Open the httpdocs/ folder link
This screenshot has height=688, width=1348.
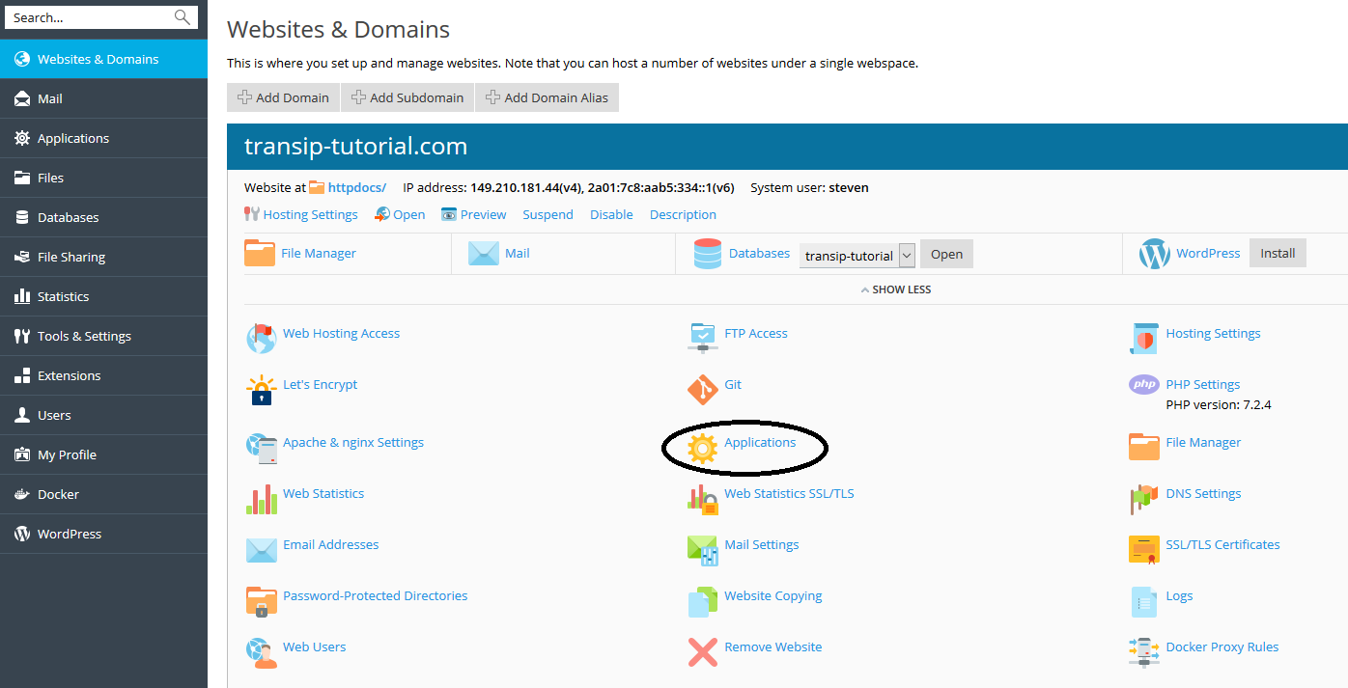point(356,187)
